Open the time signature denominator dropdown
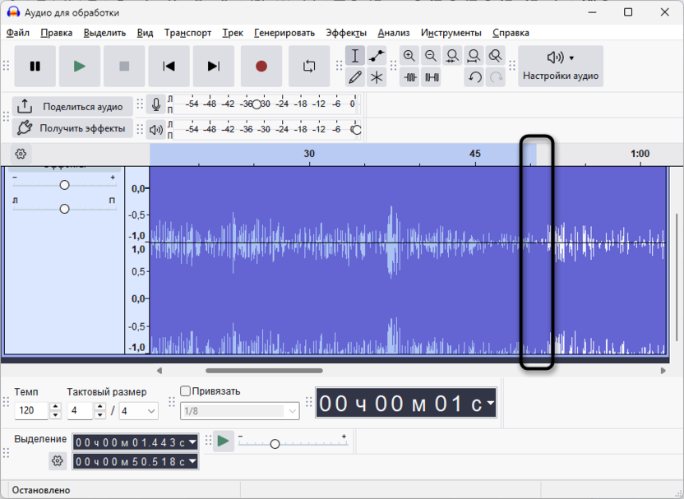The width and height of the screenshot is (684, 499). 151,411
